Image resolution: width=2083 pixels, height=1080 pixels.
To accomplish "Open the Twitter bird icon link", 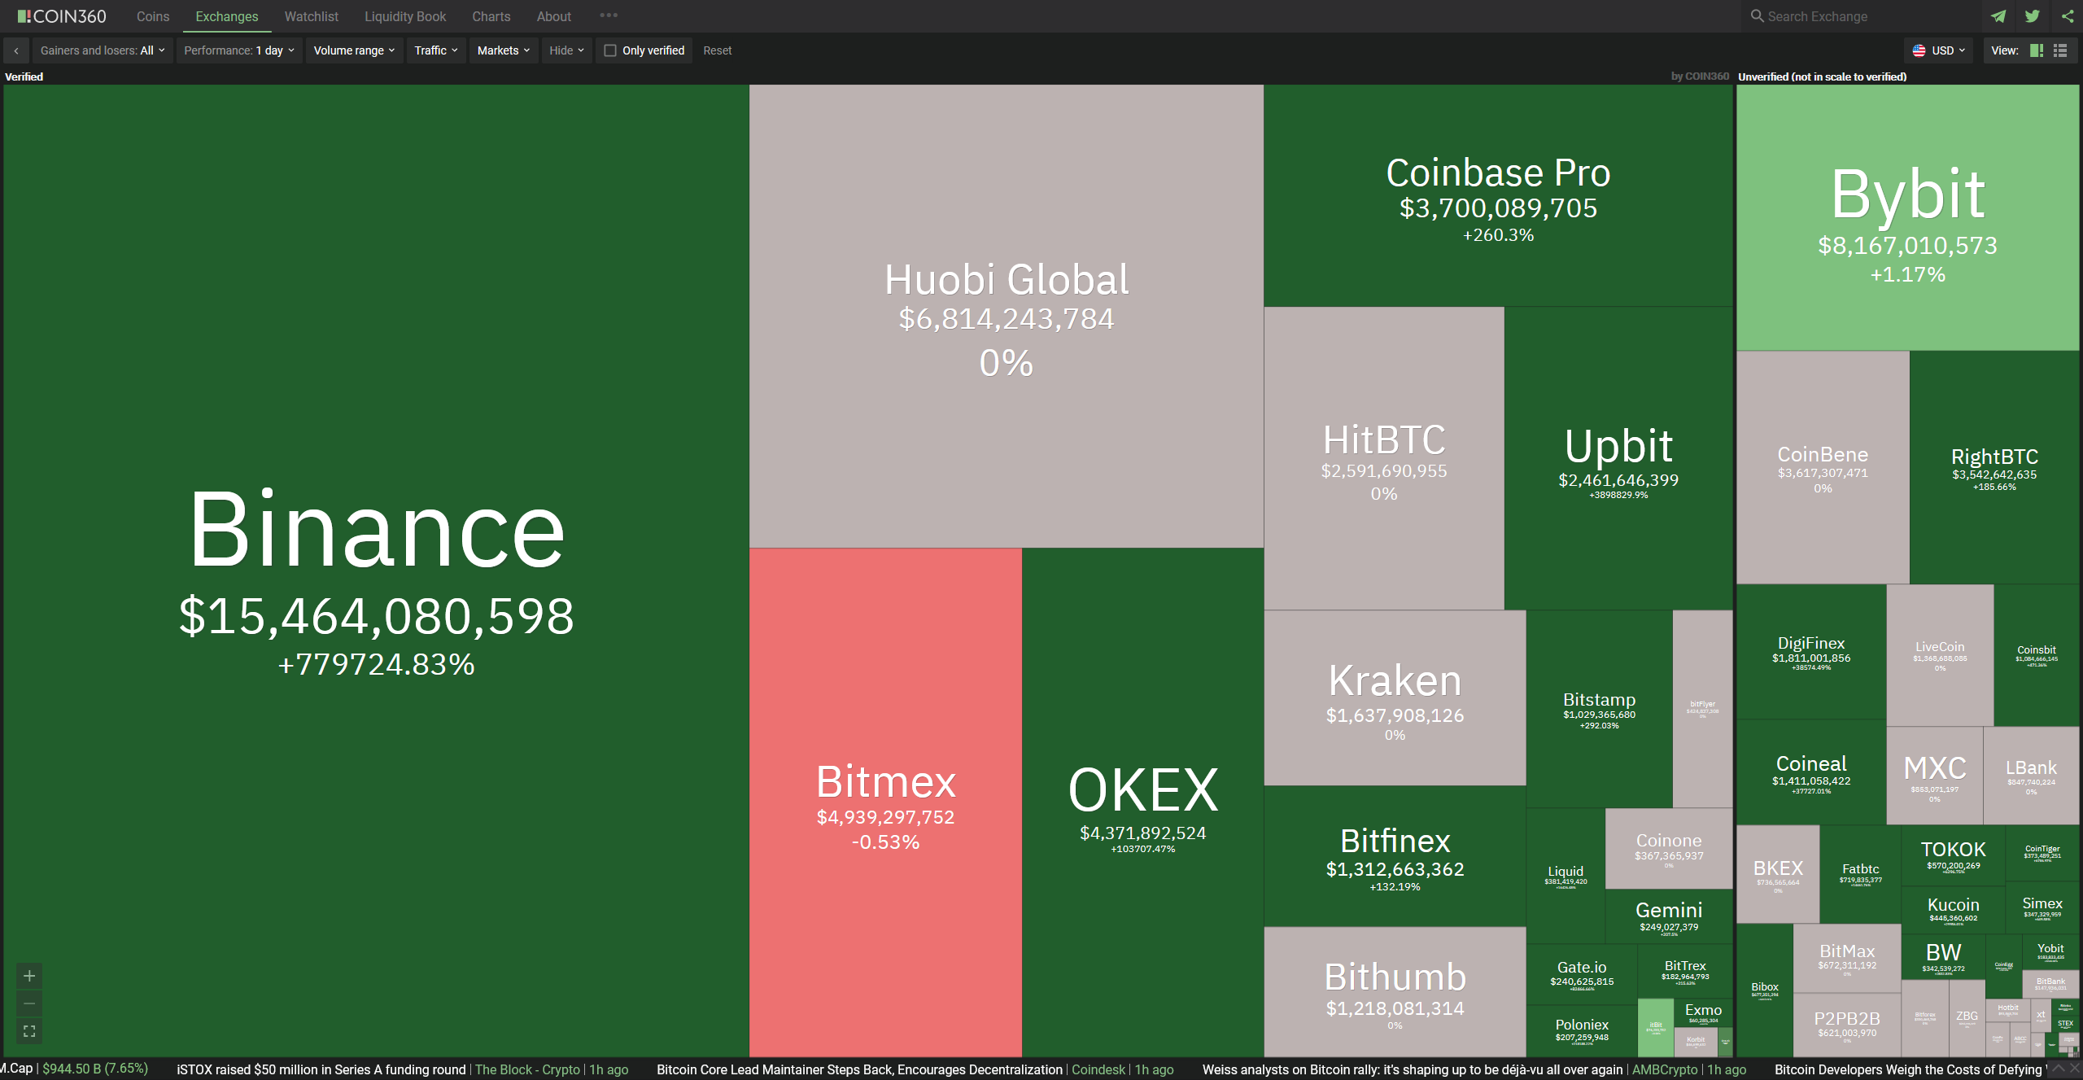I will click(x=2032, y=16).
